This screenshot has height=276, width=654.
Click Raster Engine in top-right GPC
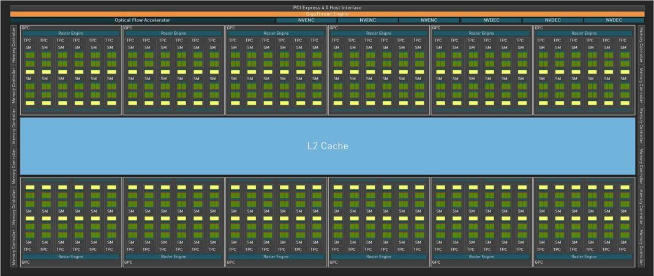pyautogui.click(x=584, y=34)
